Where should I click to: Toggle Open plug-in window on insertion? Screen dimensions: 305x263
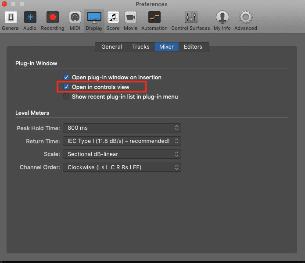click(x=66, y=77)
